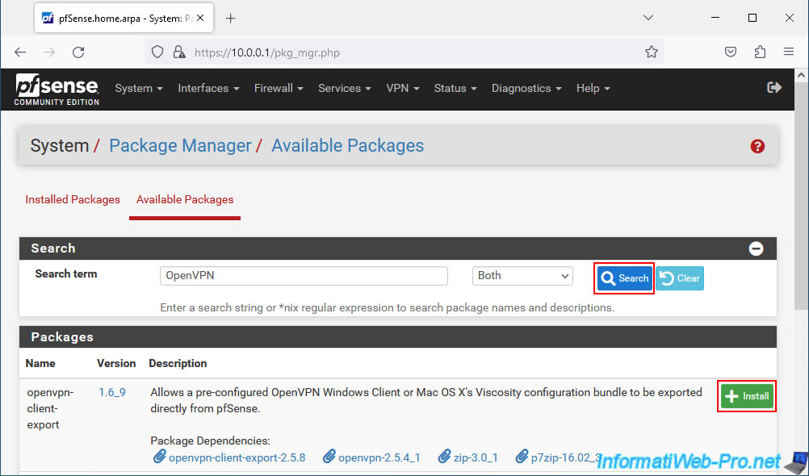The height and width of the screenshot is (476, 809).
Task: Open the Status menu
Action: tap(455, 89)
